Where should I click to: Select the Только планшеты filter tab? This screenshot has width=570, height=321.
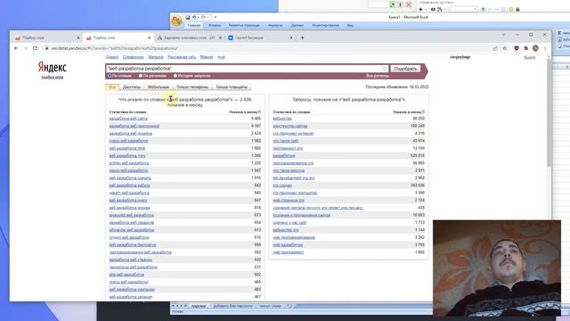point(232,87)
